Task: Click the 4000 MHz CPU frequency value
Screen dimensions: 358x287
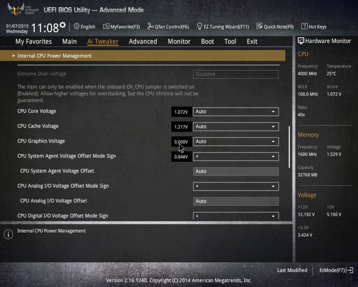Action: [x=307, y=74]
